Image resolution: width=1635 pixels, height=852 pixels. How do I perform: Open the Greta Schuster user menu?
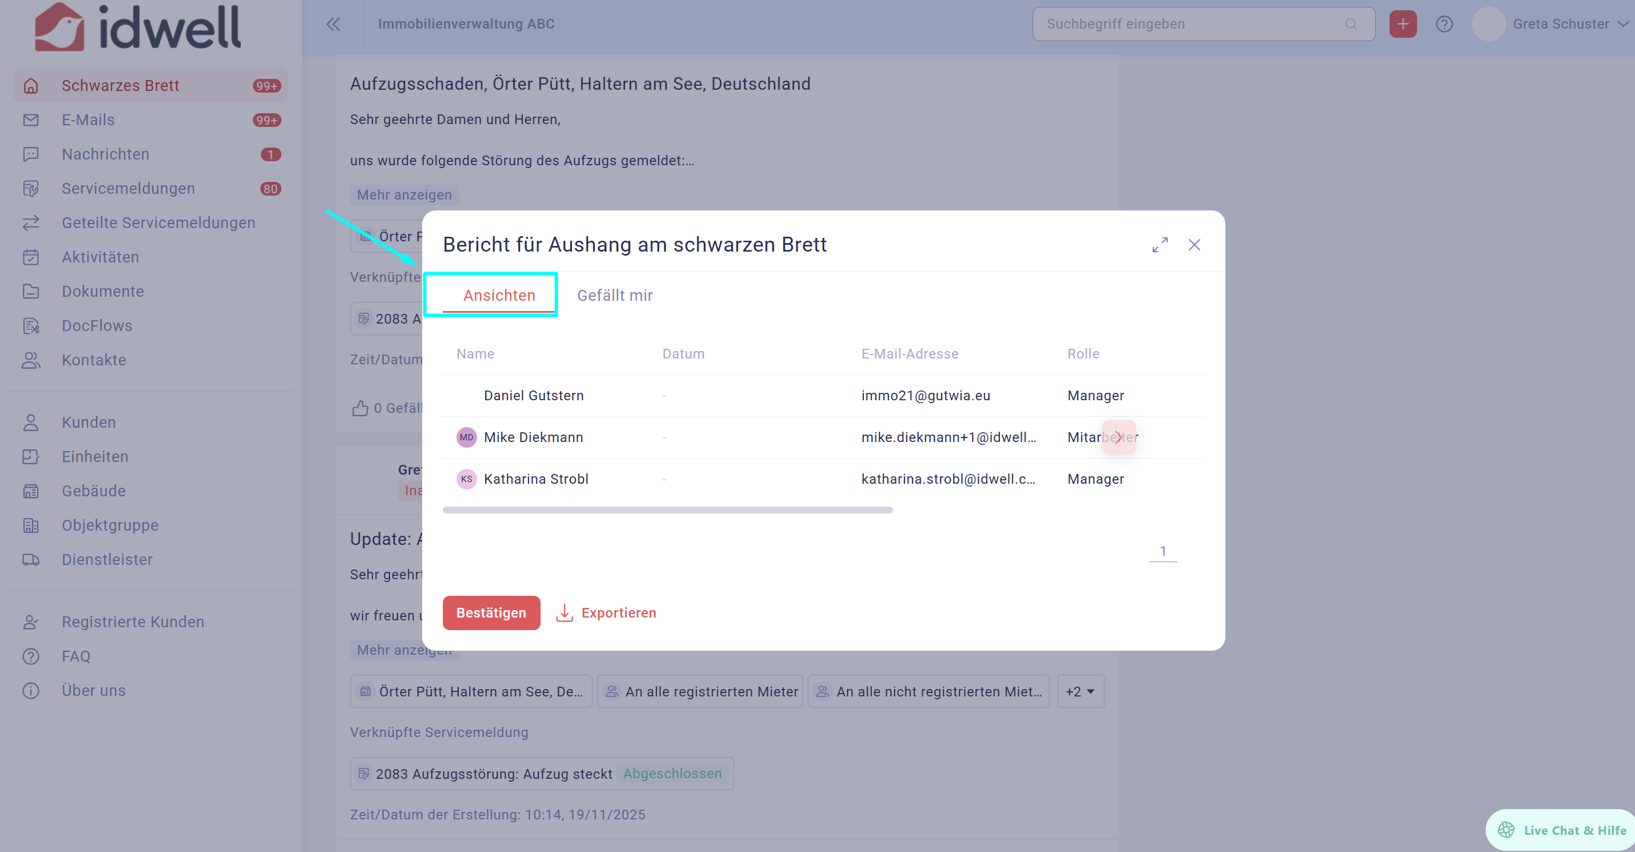[1561, 24]
